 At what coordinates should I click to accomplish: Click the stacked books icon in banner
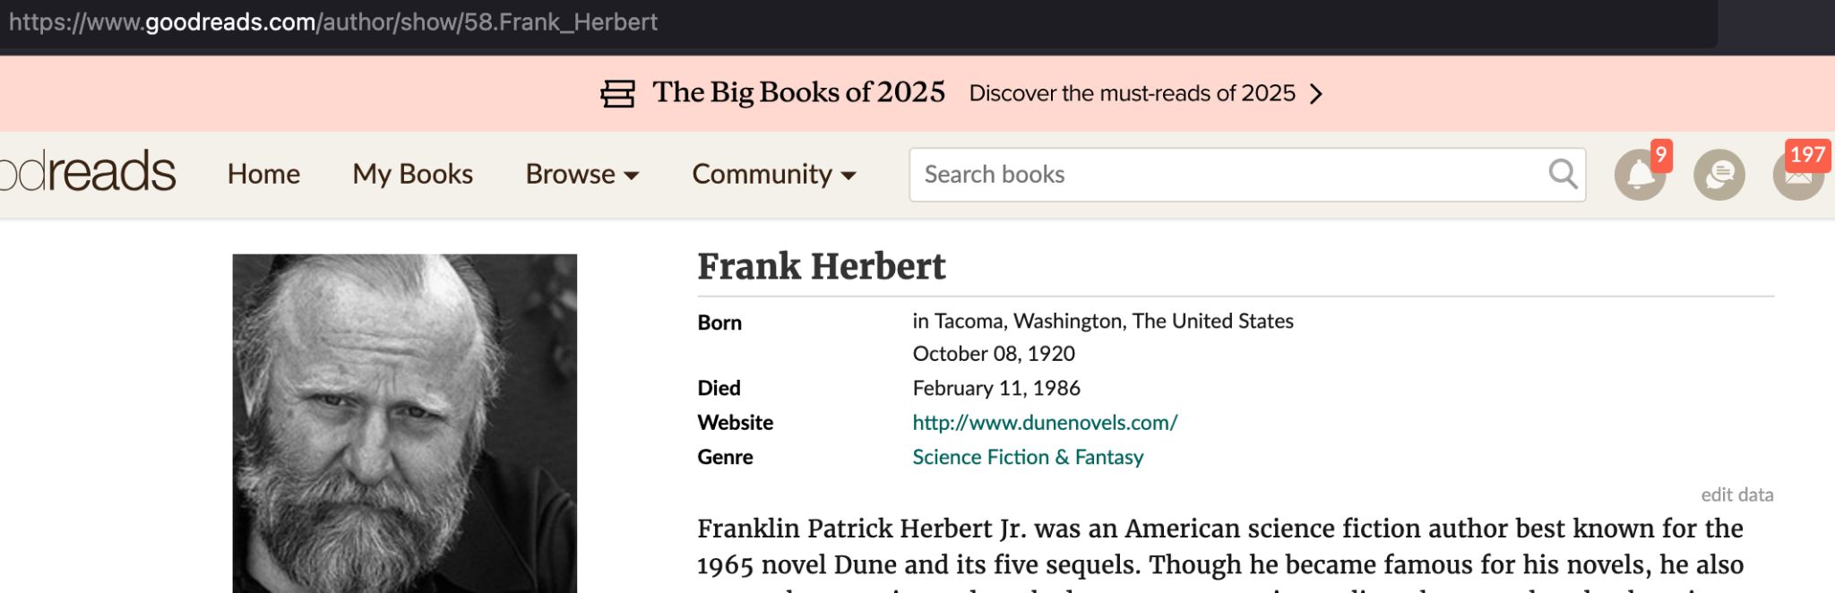tap(617, 93)
